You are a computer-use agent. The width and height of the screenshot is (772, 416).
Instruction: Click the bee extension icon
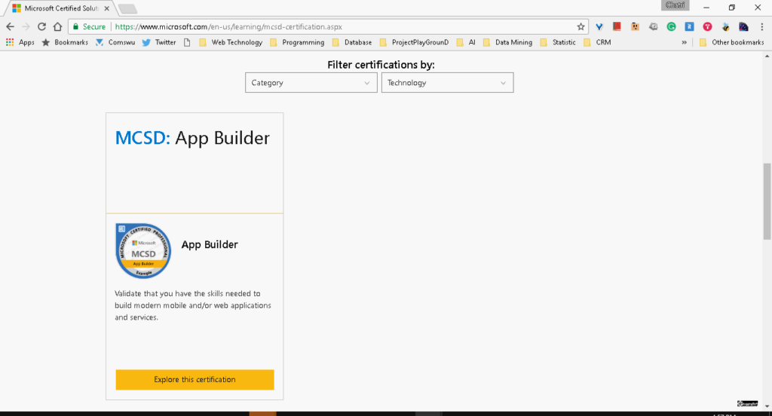(725, 26)
